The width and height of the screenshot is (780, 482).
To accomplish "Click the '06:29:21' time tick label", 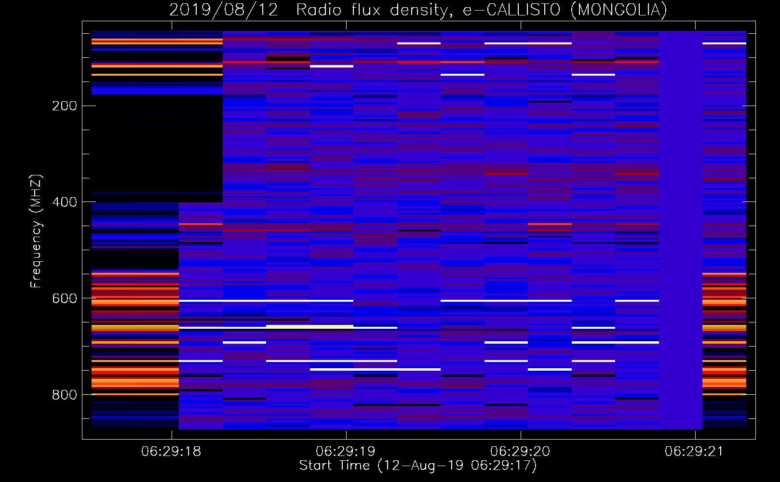I will 695,452.
